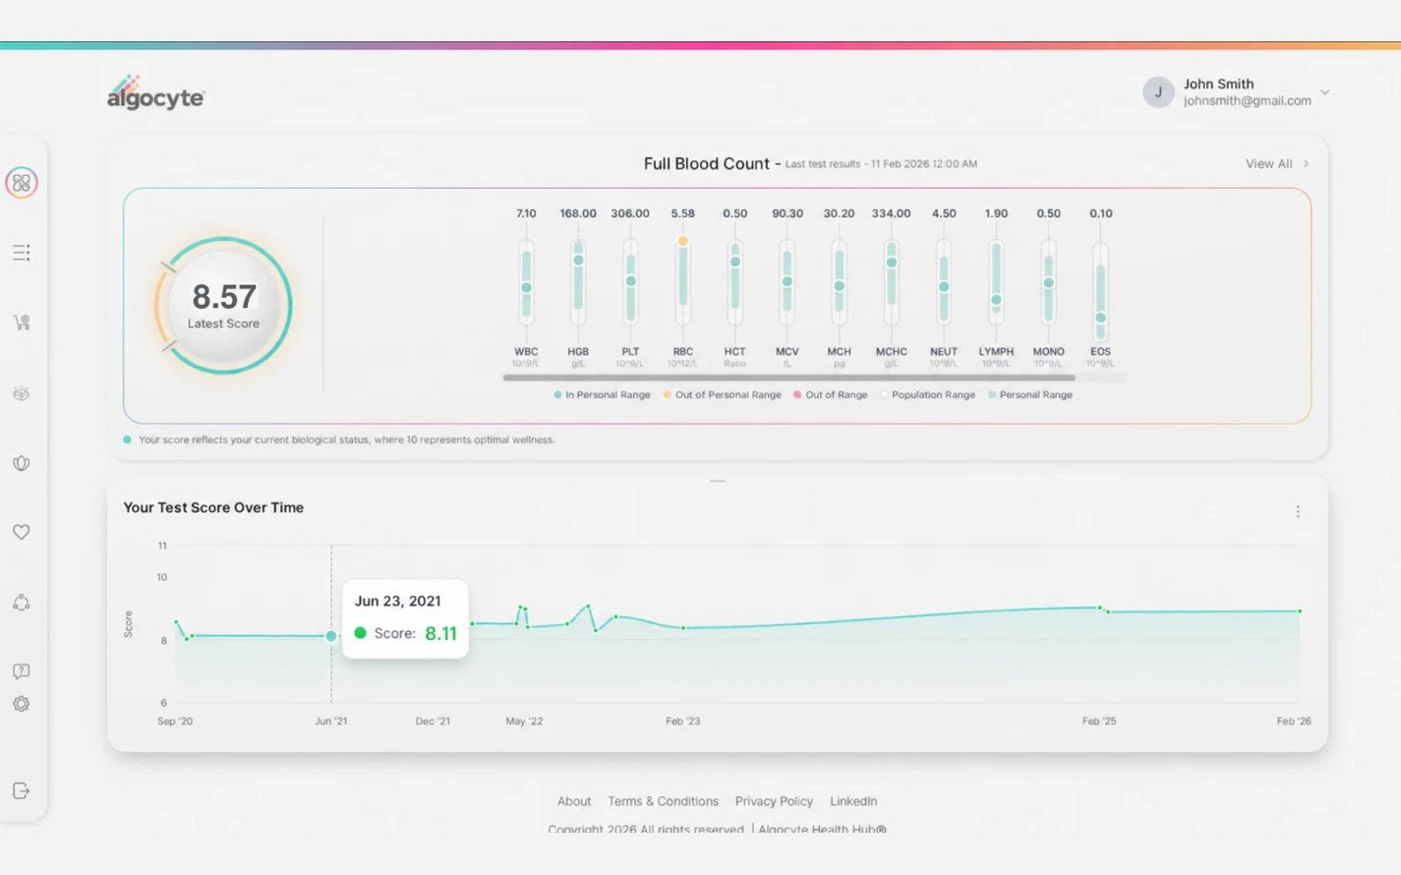This screenshot has width=1401, height=875.
Task: Click the WBC range bar marker
Action: 526,287
